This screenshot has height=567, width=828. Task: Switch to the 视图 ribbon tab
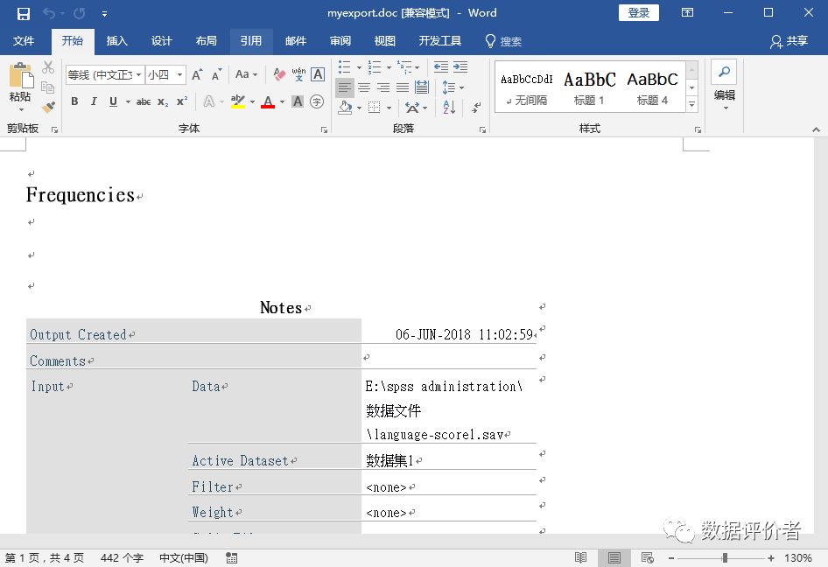384,41
